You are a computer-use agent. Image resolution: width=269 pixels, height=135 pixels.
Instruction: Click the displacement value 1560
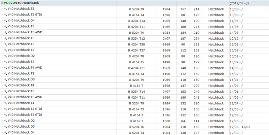click(166, 121)
